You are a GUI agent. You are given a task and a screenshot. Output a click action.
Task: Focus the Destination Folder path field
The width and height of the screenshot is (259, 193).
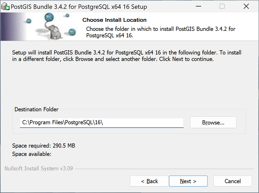102,122
